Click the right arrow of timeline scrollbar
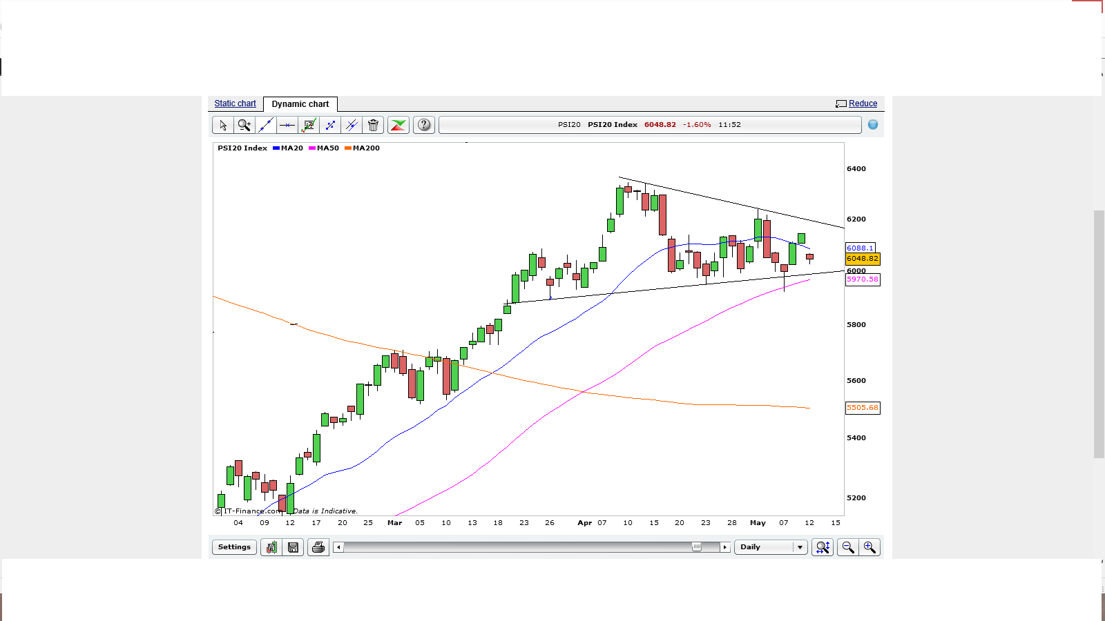The width and height of the screenshot is (1105, 621). [724, 547]
